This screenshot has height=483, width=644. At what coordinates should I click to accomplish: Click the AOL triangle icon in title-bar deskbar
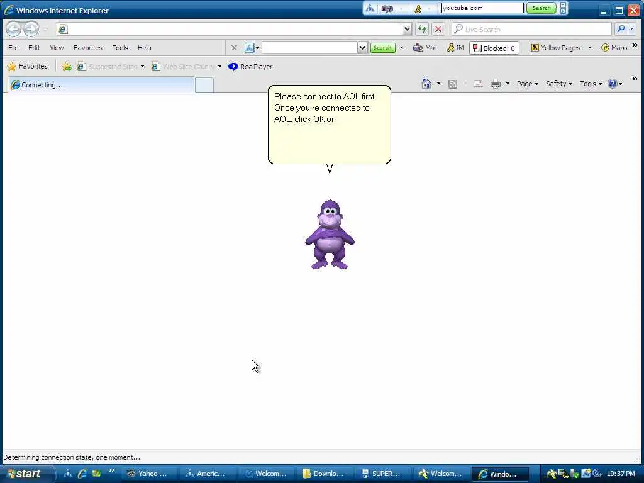[370, 8]
